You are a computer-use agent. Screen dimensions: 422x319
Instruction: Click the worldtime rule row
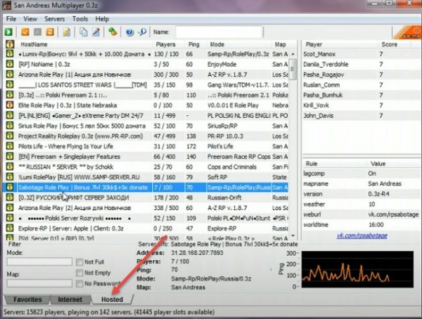coord(361,225)
